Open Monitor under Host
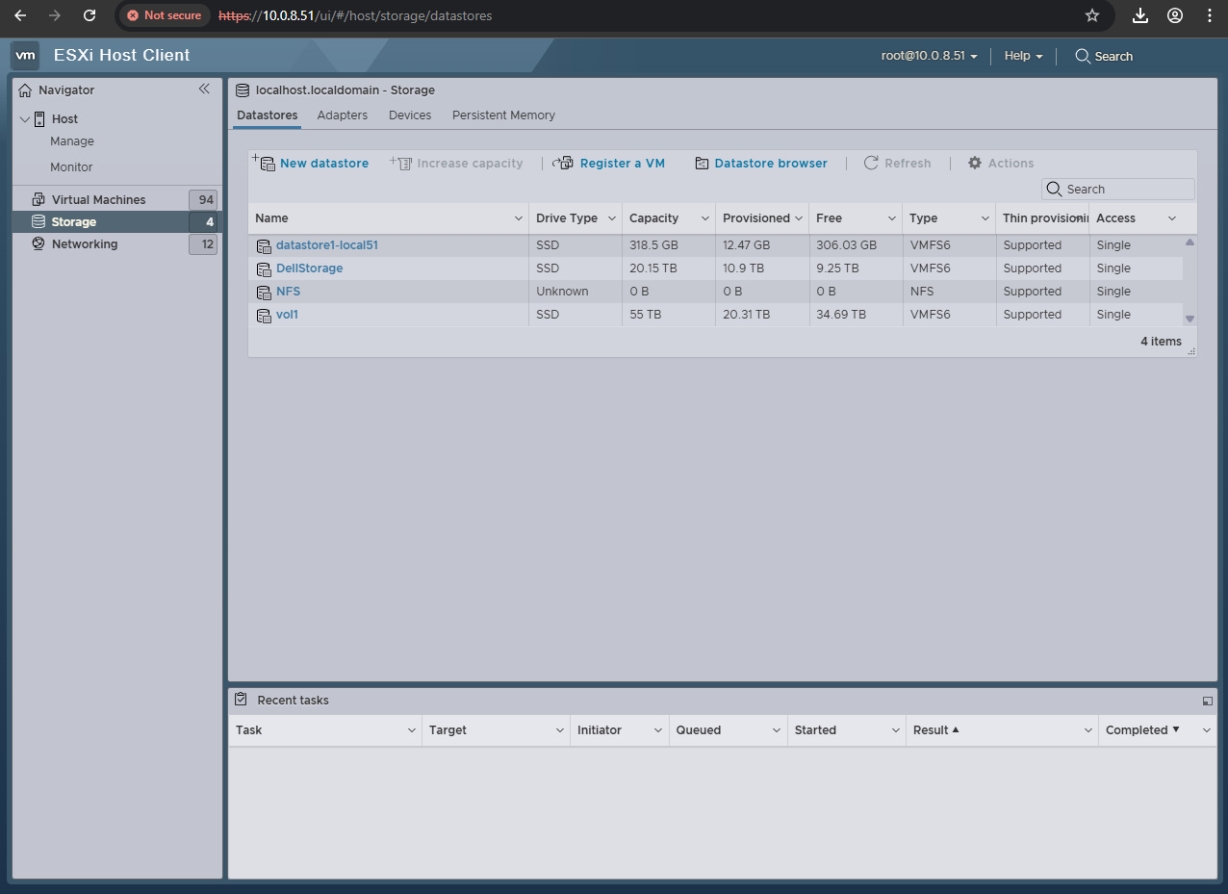Viewport: 1228px width, 894px height. (71, 167)
